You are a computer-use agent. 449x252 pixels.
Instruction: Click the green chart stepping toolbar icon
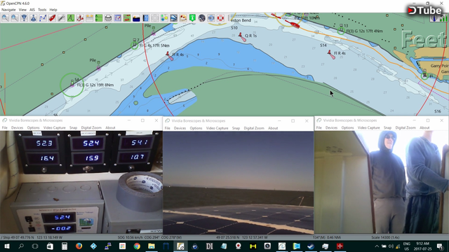(99, 18)
